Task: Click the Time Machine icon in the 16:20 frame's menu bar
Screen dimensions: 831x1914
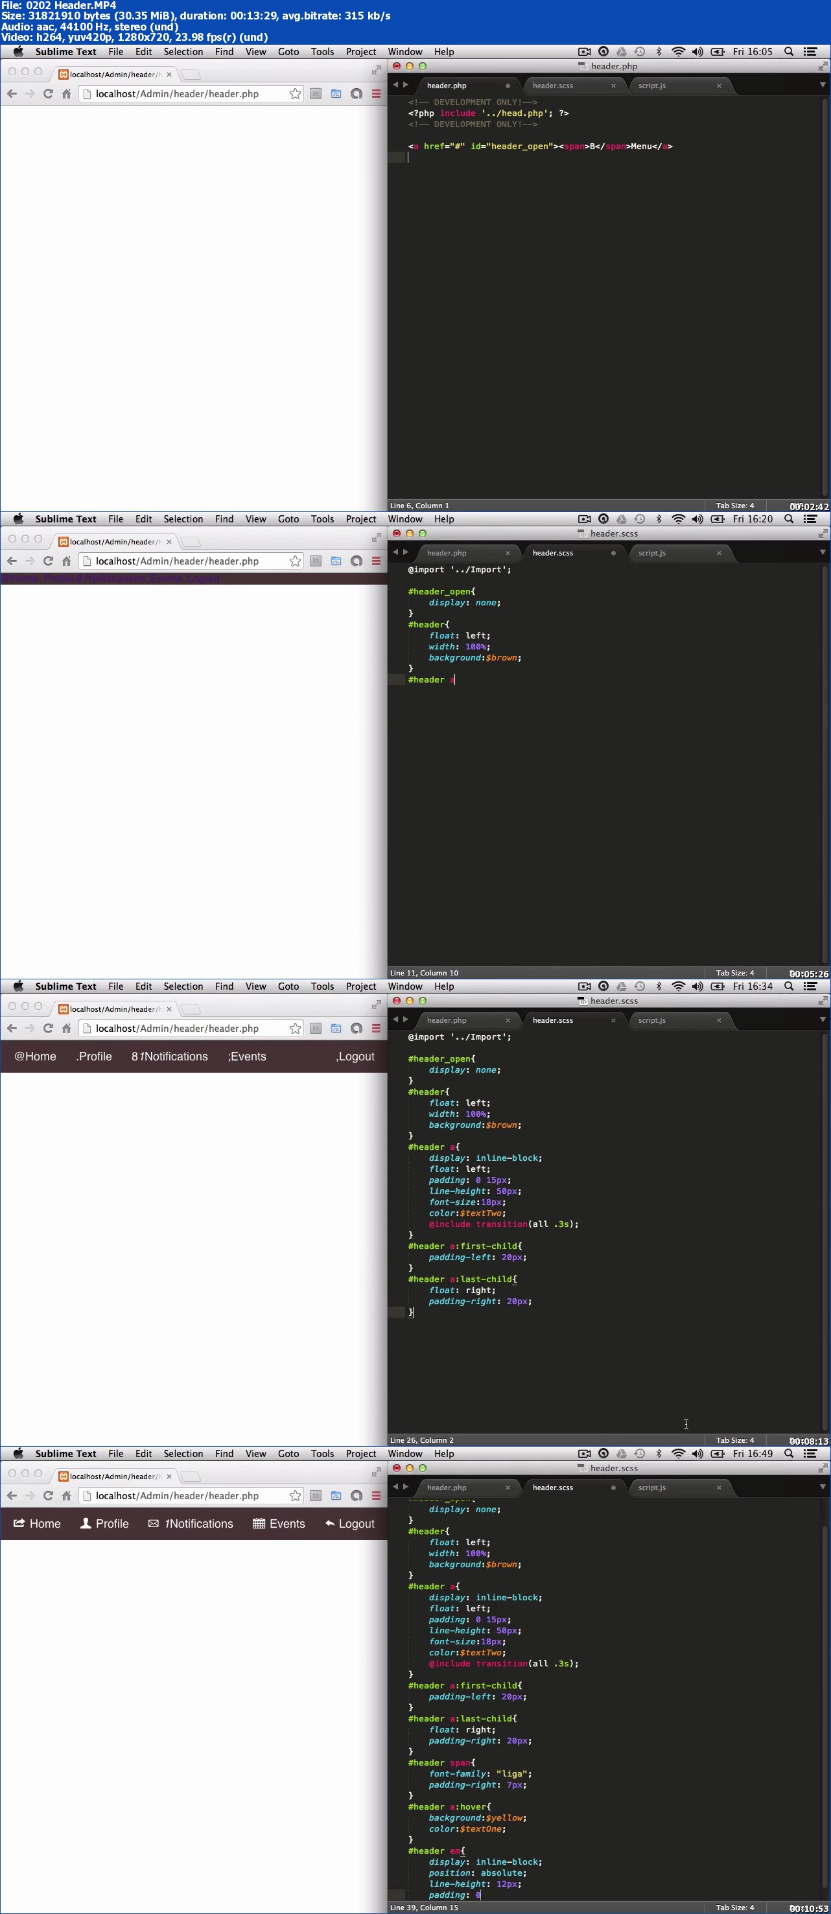Action: pos(639,519)
